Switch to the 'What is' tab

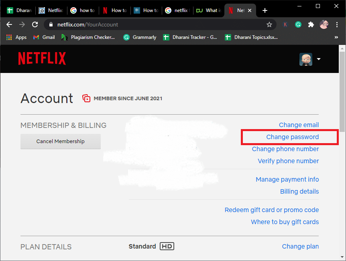209,10
